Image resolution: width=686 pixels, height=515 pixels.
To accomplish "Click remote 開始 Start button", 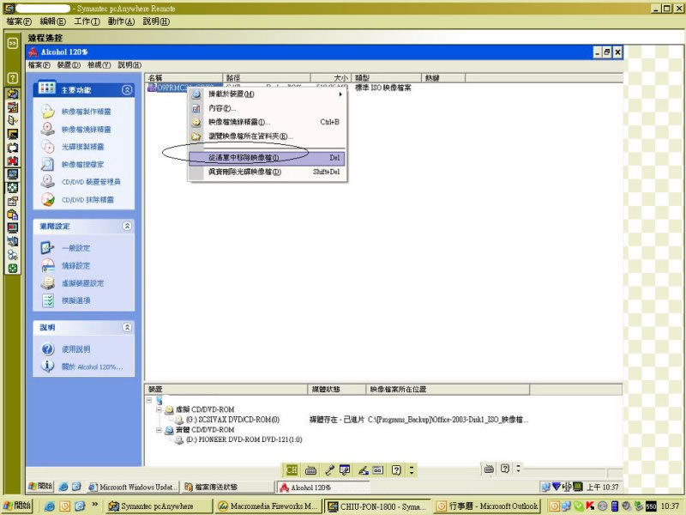I will pyautogui.click(x=40, y=486).
